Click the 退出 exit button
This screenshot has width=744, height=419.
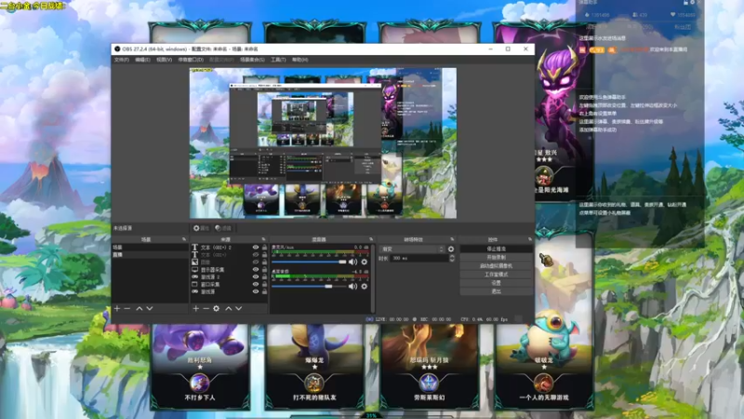pos(496,291)
